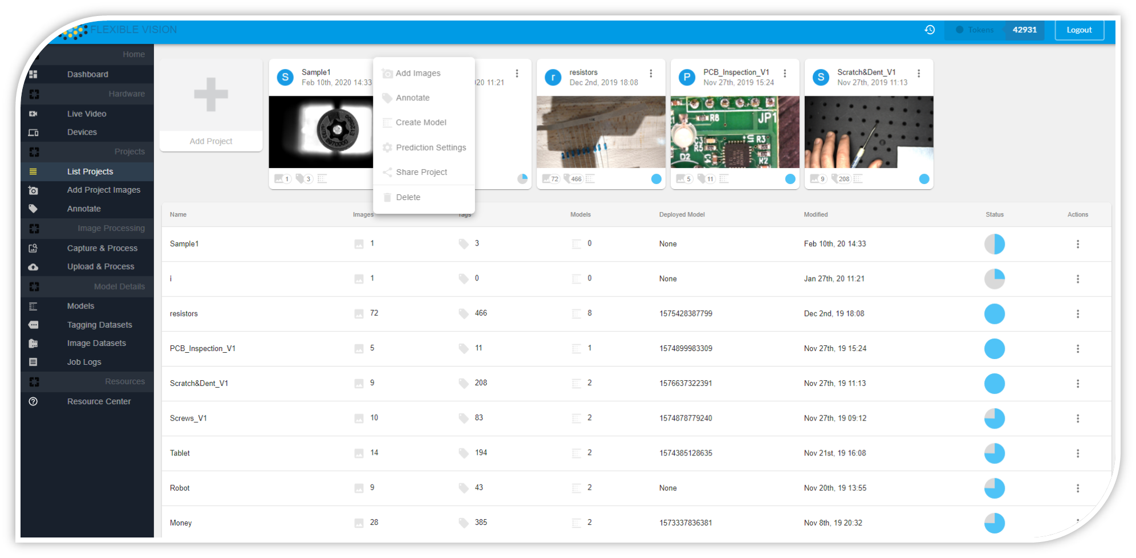Click the Deployed Model column header
The width and height of the screenshot is (1136, 558).
pyautogui.click(x=681, y=215)
